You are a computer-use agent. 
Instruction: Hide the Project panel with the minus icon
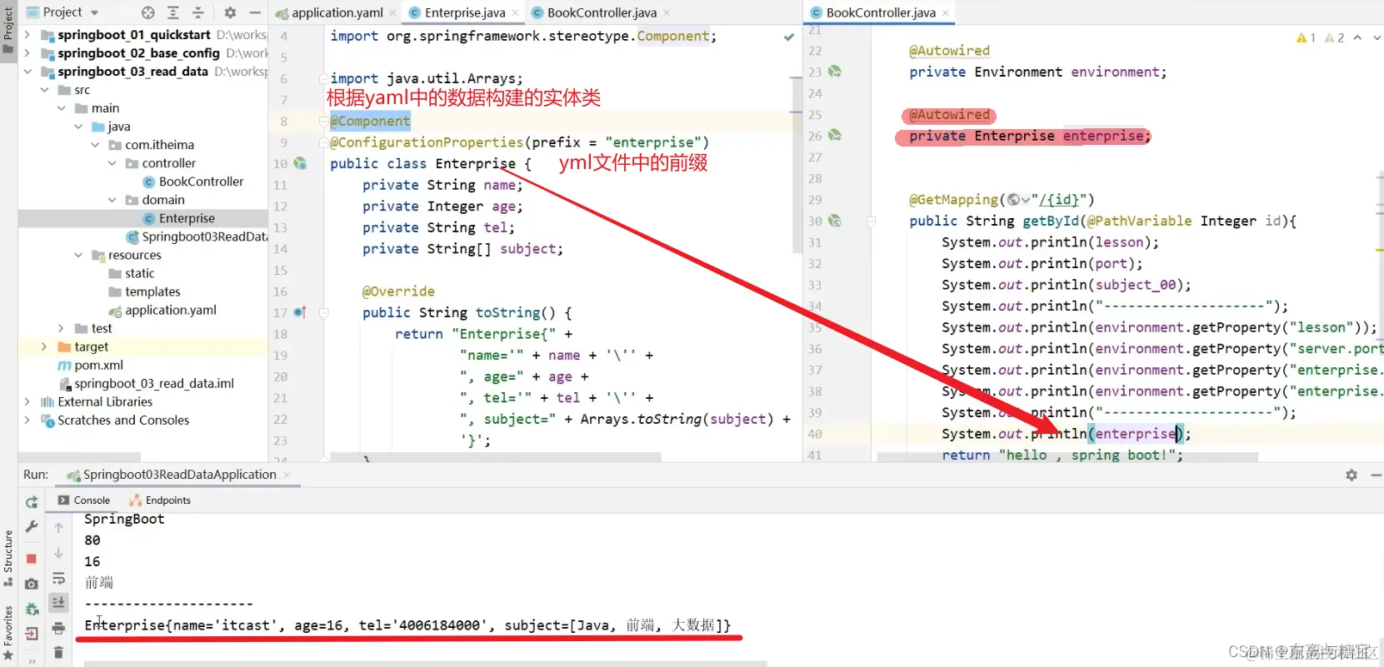tap(255, 12)
